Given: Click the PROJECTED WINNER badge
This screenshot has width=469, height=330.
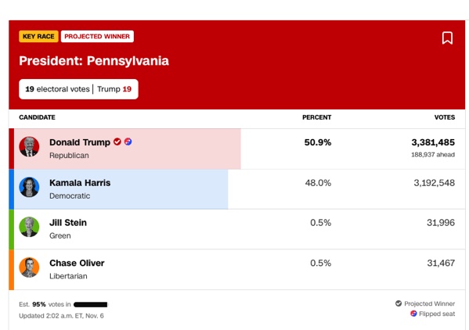Looking at the screenshot, I should pyautogui.click(x=97, y=37).
